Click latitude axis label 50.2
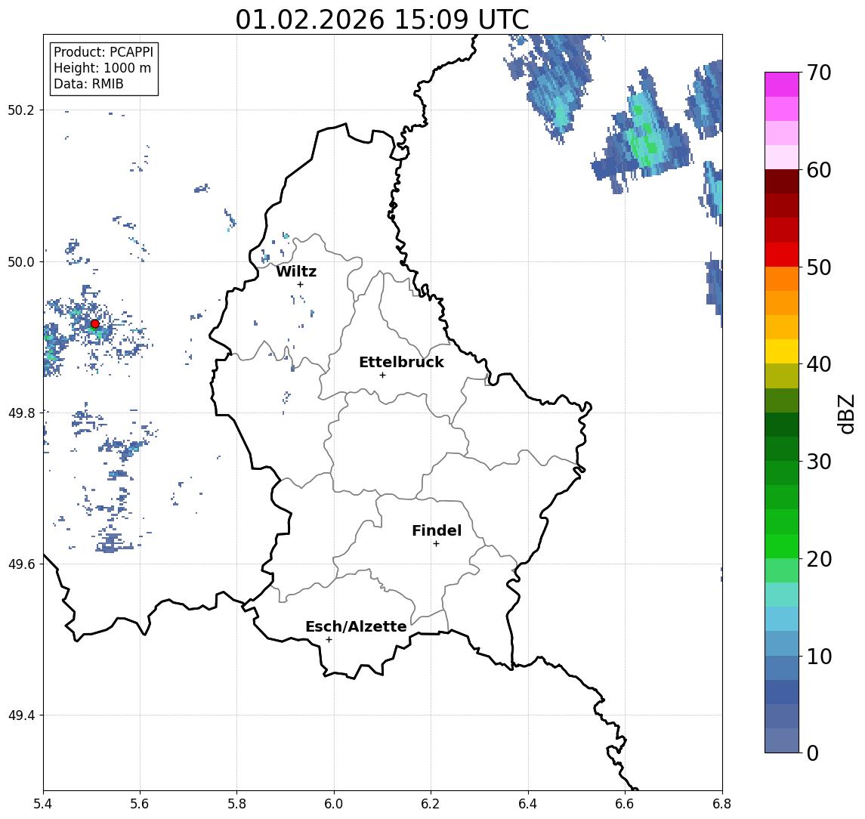The height and width of the screenshot is (819, 865). coord(21,110)
